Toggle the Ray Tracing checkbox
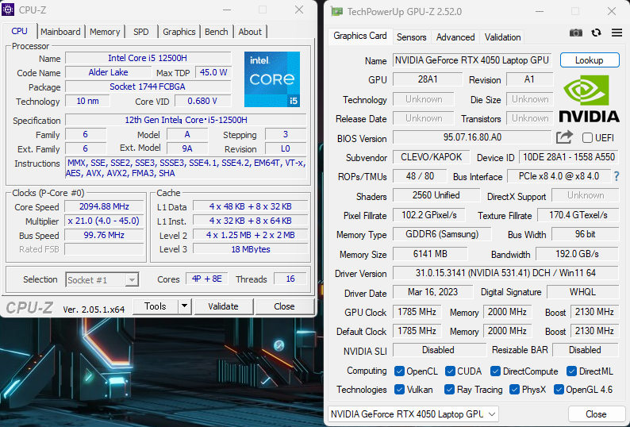Screen dimensions: 630x427 pos(449,389)
